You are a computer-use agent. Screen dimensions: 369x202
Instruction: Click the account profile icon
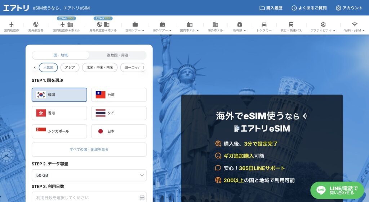[x=338, y=8]
